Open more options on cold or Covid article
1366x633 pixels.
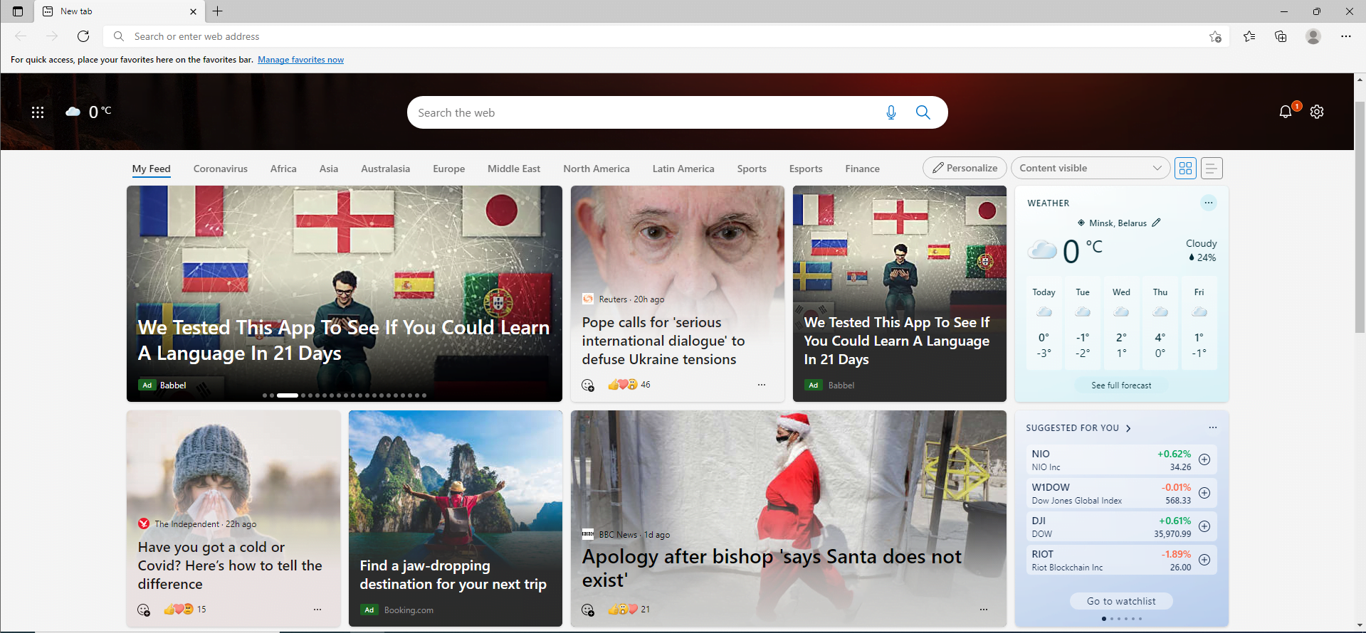point(317,610)
